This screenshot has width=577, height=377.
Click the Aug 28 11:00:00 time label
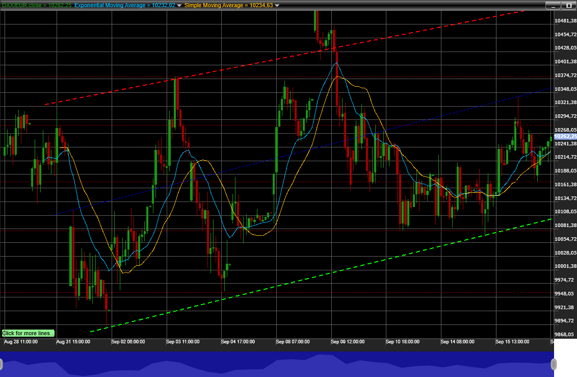point(20,342)
